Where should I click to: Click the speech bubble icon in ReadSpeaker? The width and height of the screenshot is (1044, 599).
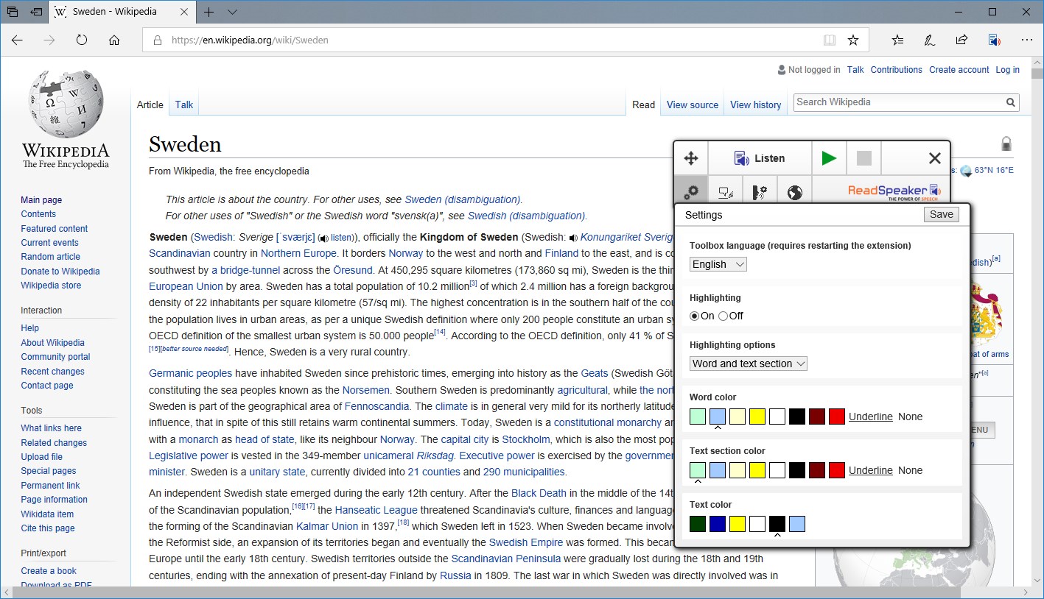(726, 193)
